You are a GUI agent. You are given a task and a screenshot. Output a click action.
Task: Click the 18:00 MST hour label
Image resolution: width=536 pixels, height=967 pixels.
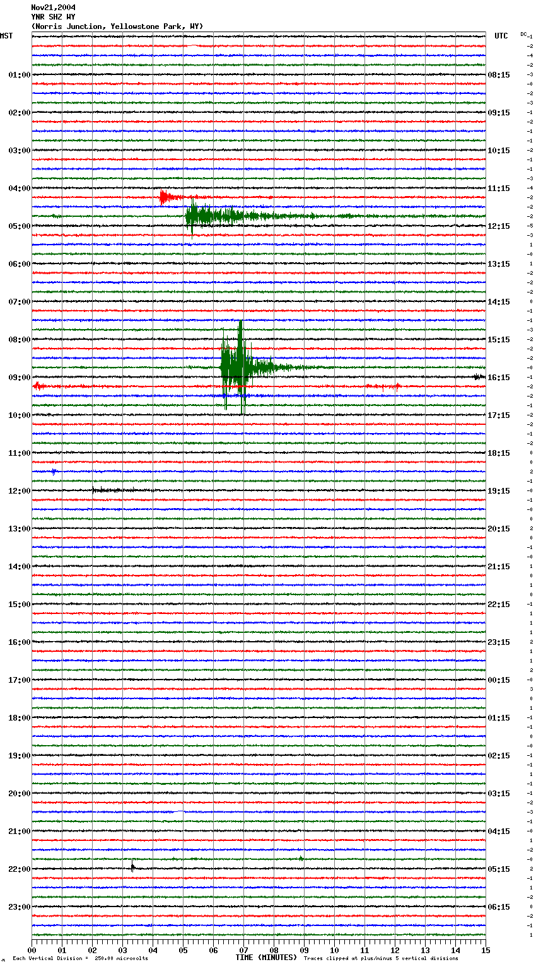click(20, 718)
